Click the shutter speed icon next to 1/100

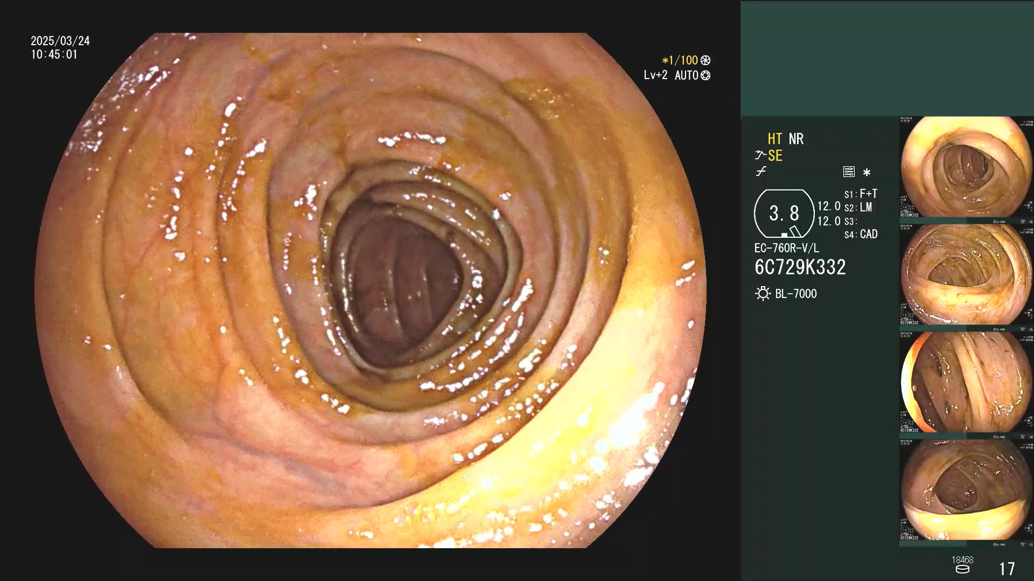click(x=705, y=60)
